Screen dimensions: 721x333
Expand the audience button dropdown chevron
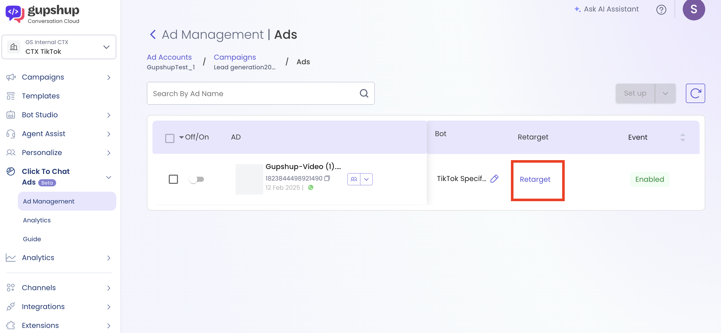point(366,179)
